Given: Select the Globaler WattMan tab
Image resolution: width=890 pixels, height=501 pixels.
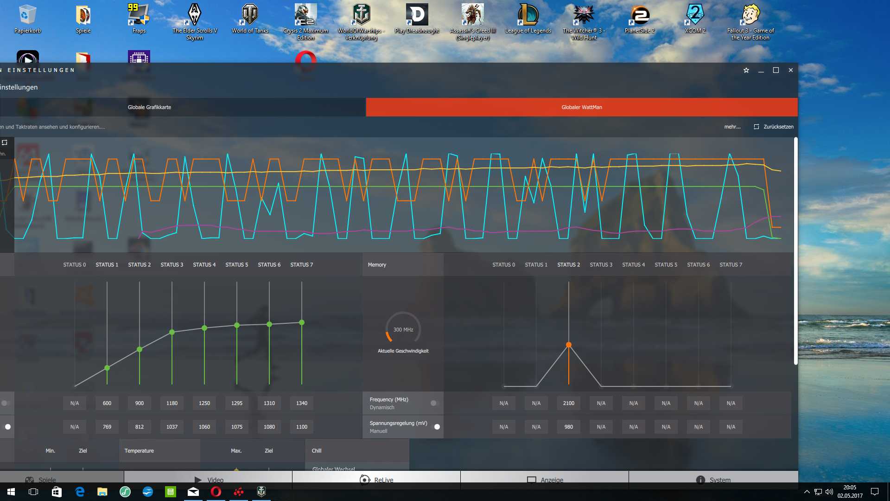Looking at the screenshot, I should pyautogui.click(x=581, y=107).
